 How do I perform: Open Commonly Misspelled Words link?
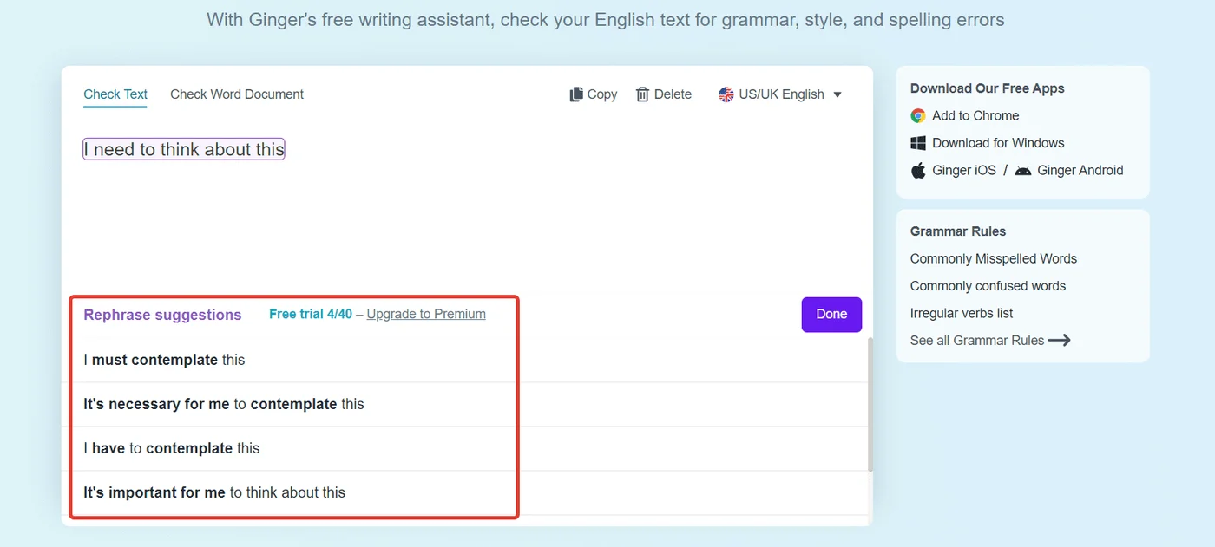tap(993, 258)
